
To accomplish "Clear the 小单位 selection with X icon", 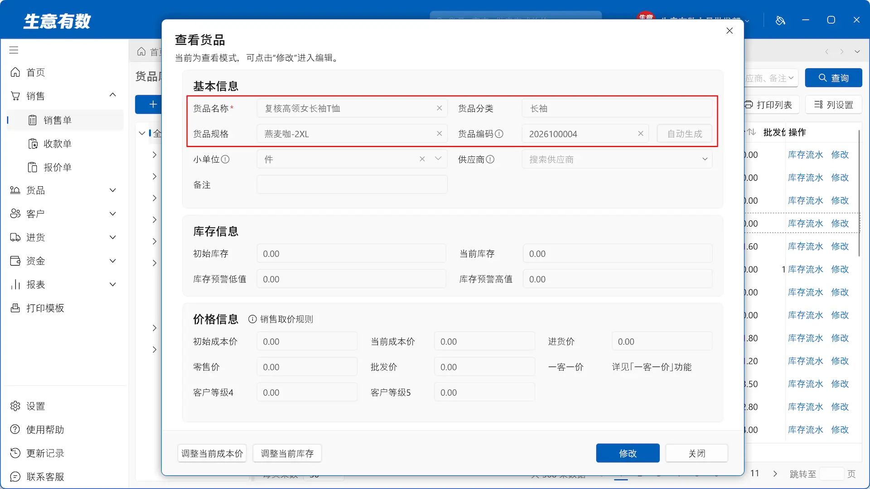I will pos(422,159).
